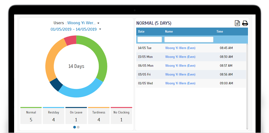Expand the date range dropdown arrow
The height and width of the screenshot is (133, 269).
100,29
